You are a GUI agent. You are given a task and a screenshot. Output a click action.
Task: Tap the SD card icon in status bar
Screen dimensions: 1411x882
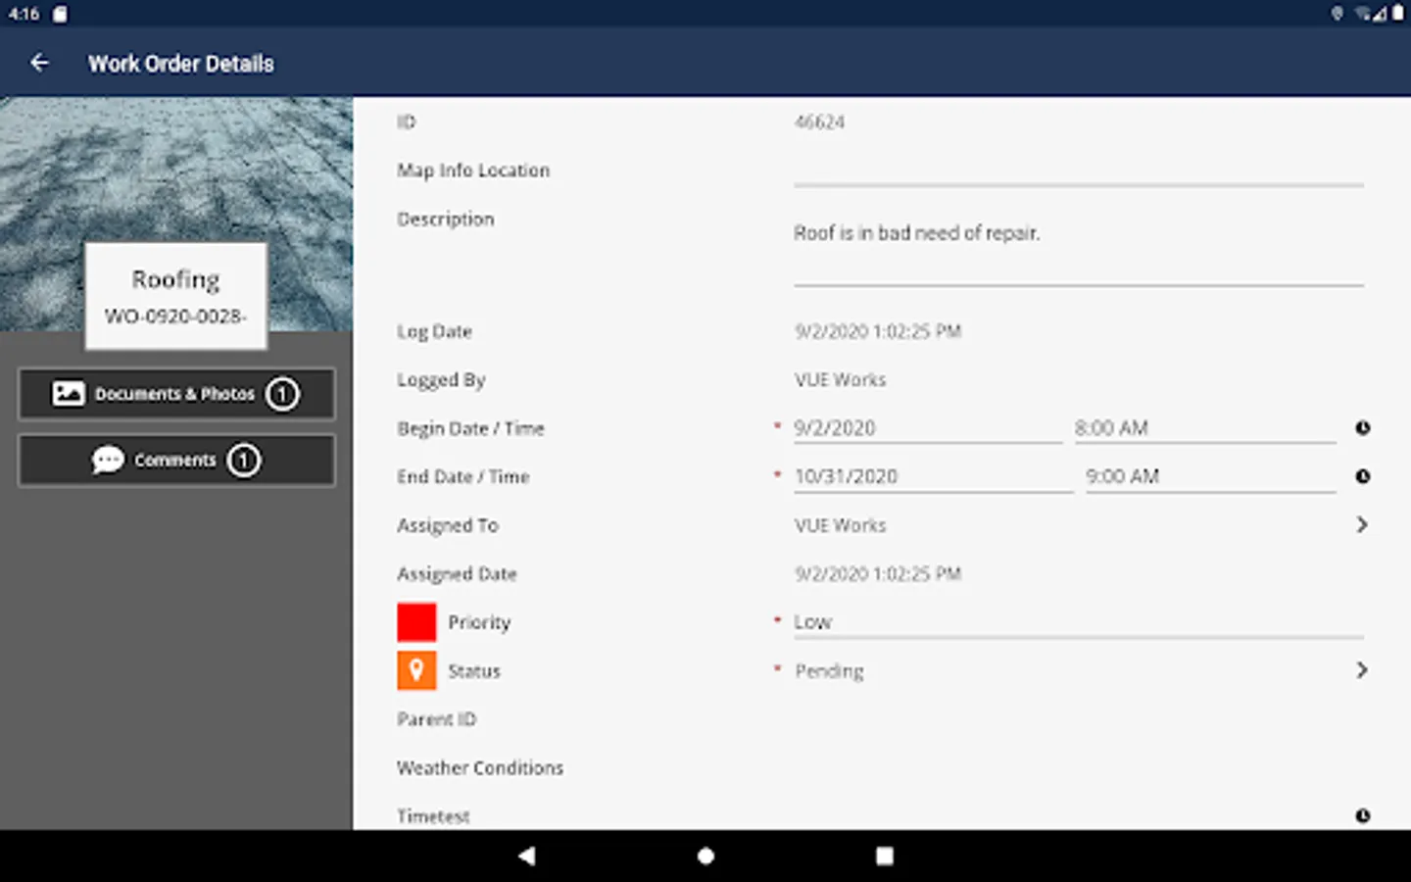(60, 14)
